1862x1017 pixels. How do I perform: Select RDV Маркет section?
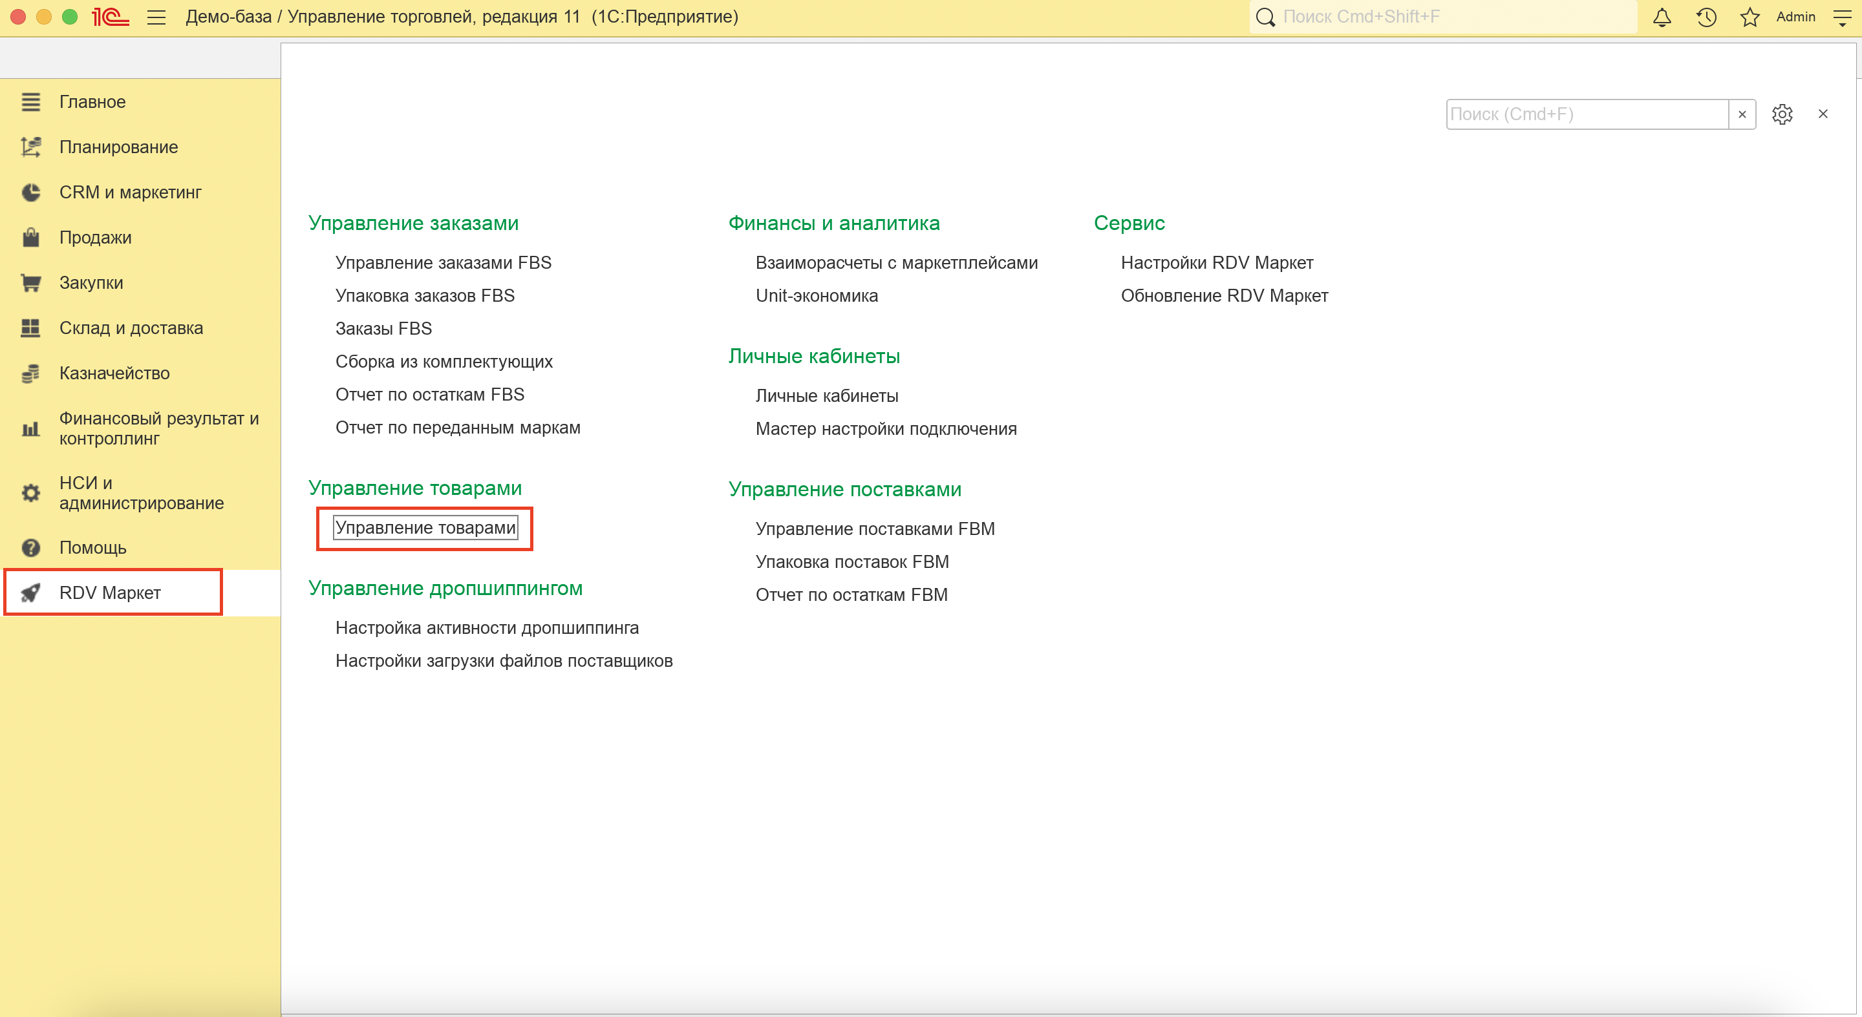110,593
